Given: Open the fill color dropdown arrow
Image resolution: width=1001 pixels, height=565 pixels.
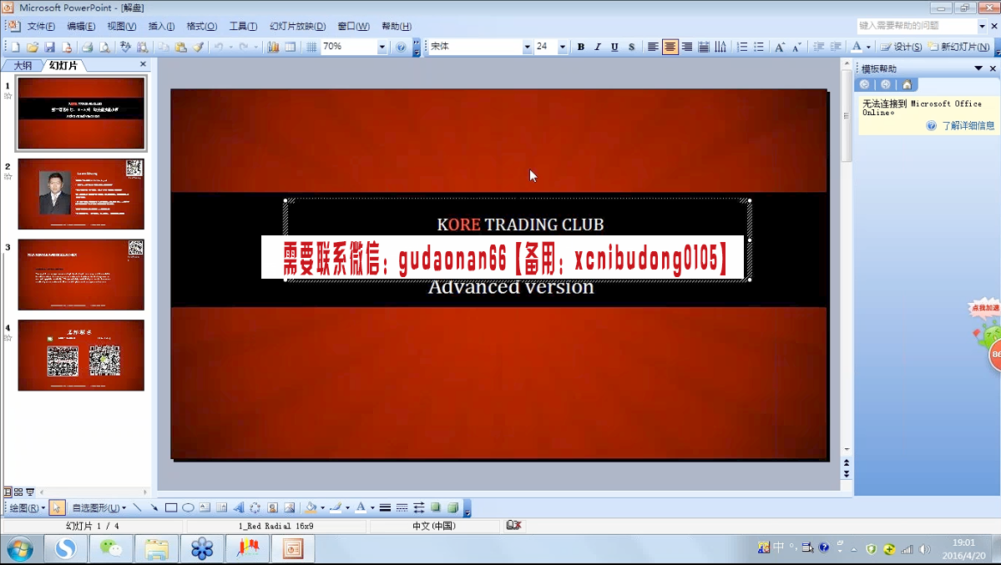Looking at the screenshot, I should pyautogui.click(x=322, y=507).
